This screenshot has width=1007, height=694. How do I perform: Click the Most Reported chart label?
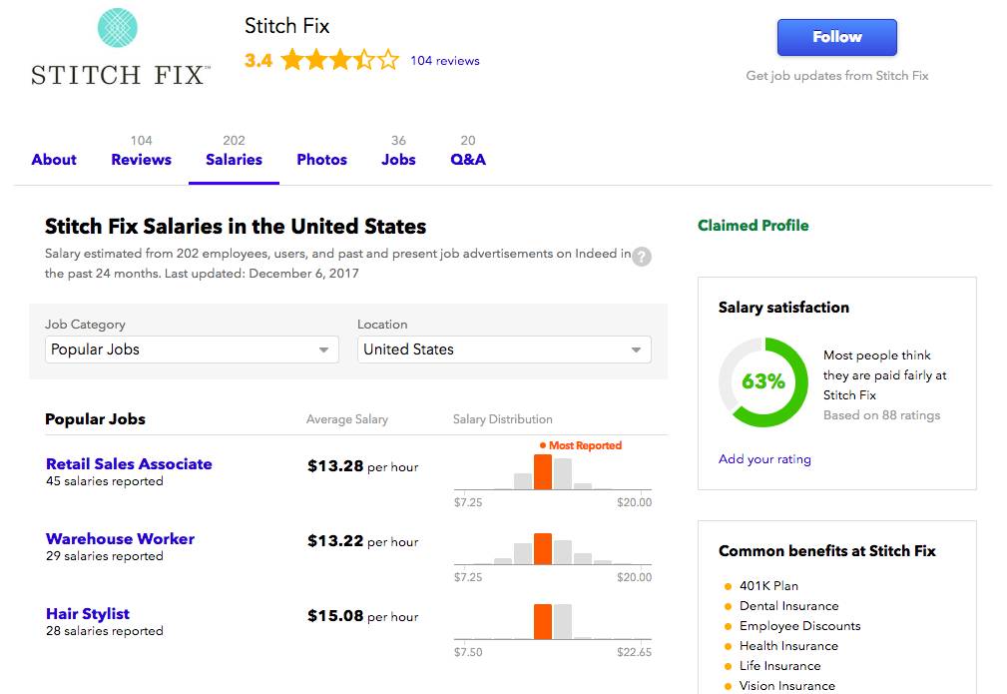581,445
